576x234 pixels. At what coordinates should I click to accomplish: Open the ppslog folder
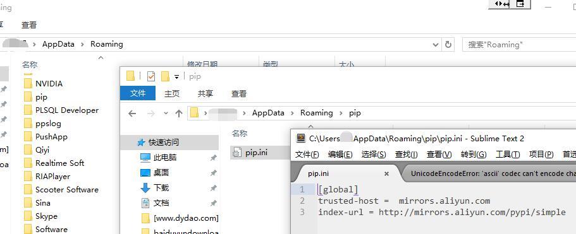pyautogui.click(x=42, y=124)
